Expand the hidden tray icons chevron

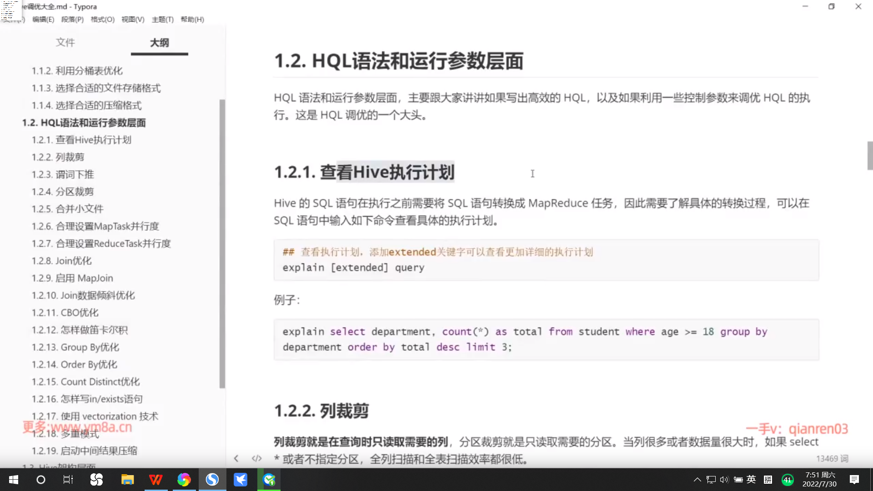coord(697,480)
